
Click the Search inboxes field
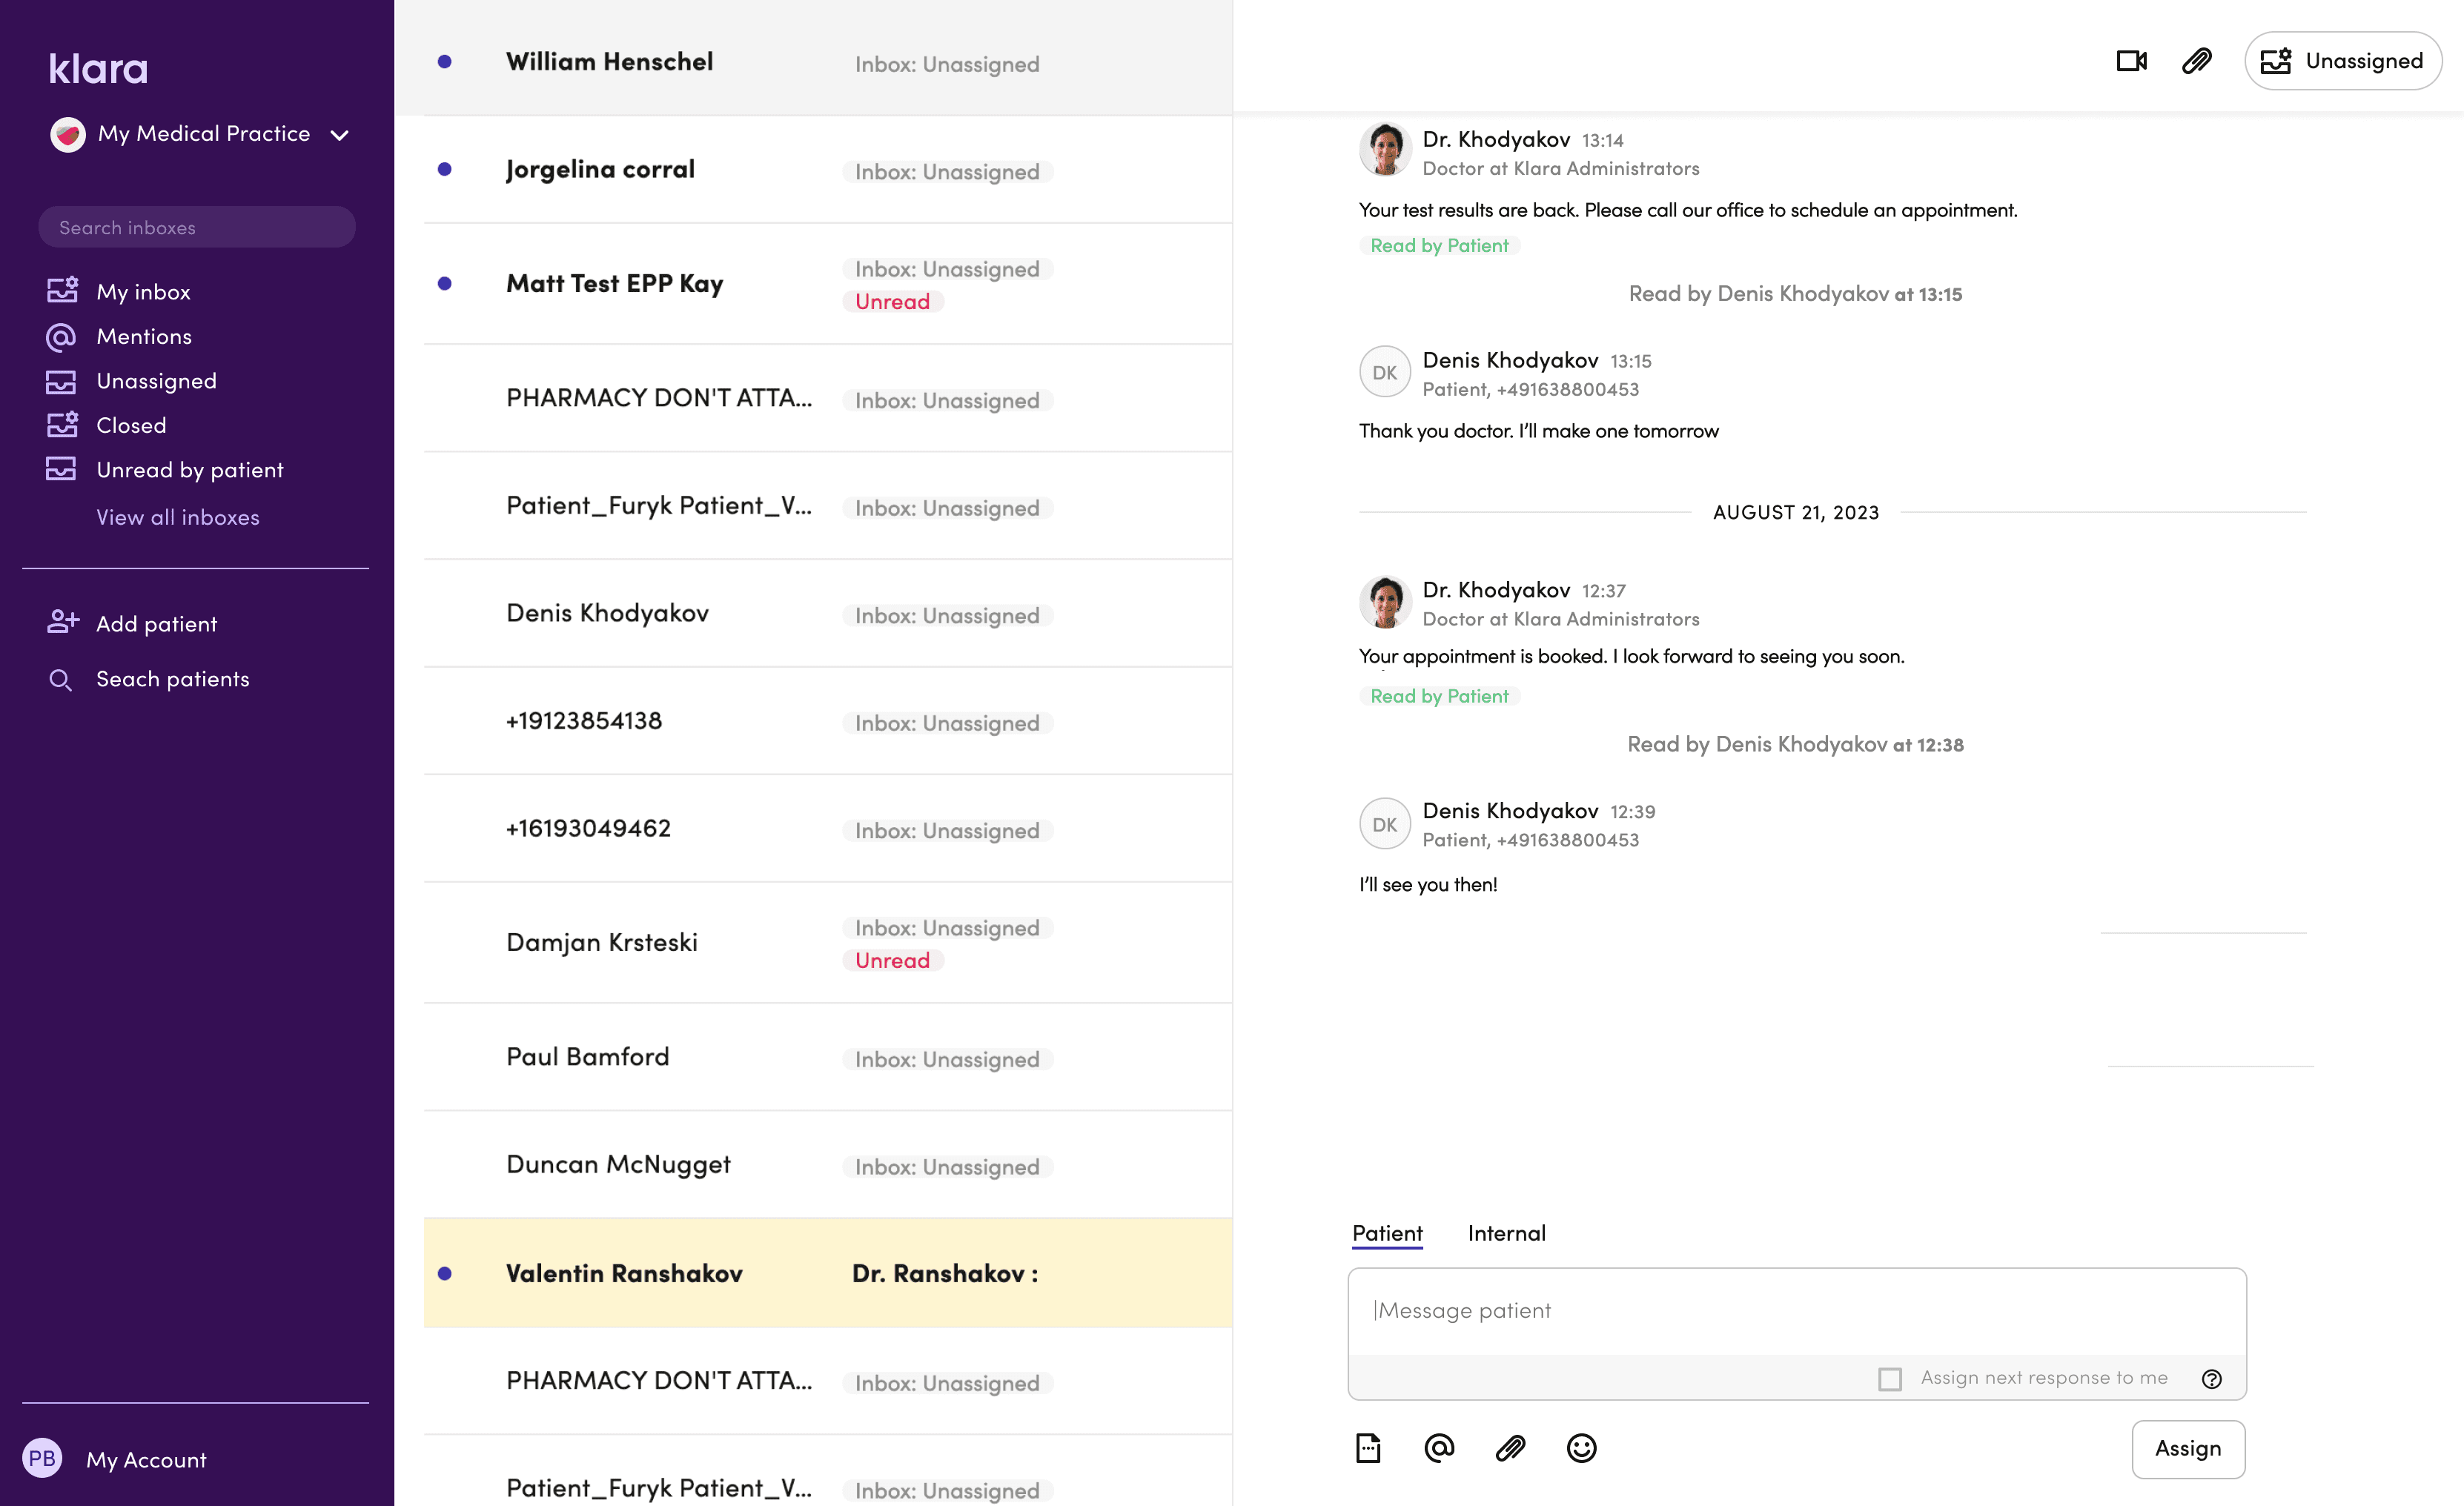[197, 228]
